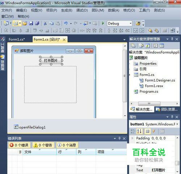Click the designer vertical scrollbar thumb
The image size is (181, 174).
(125, 76)
